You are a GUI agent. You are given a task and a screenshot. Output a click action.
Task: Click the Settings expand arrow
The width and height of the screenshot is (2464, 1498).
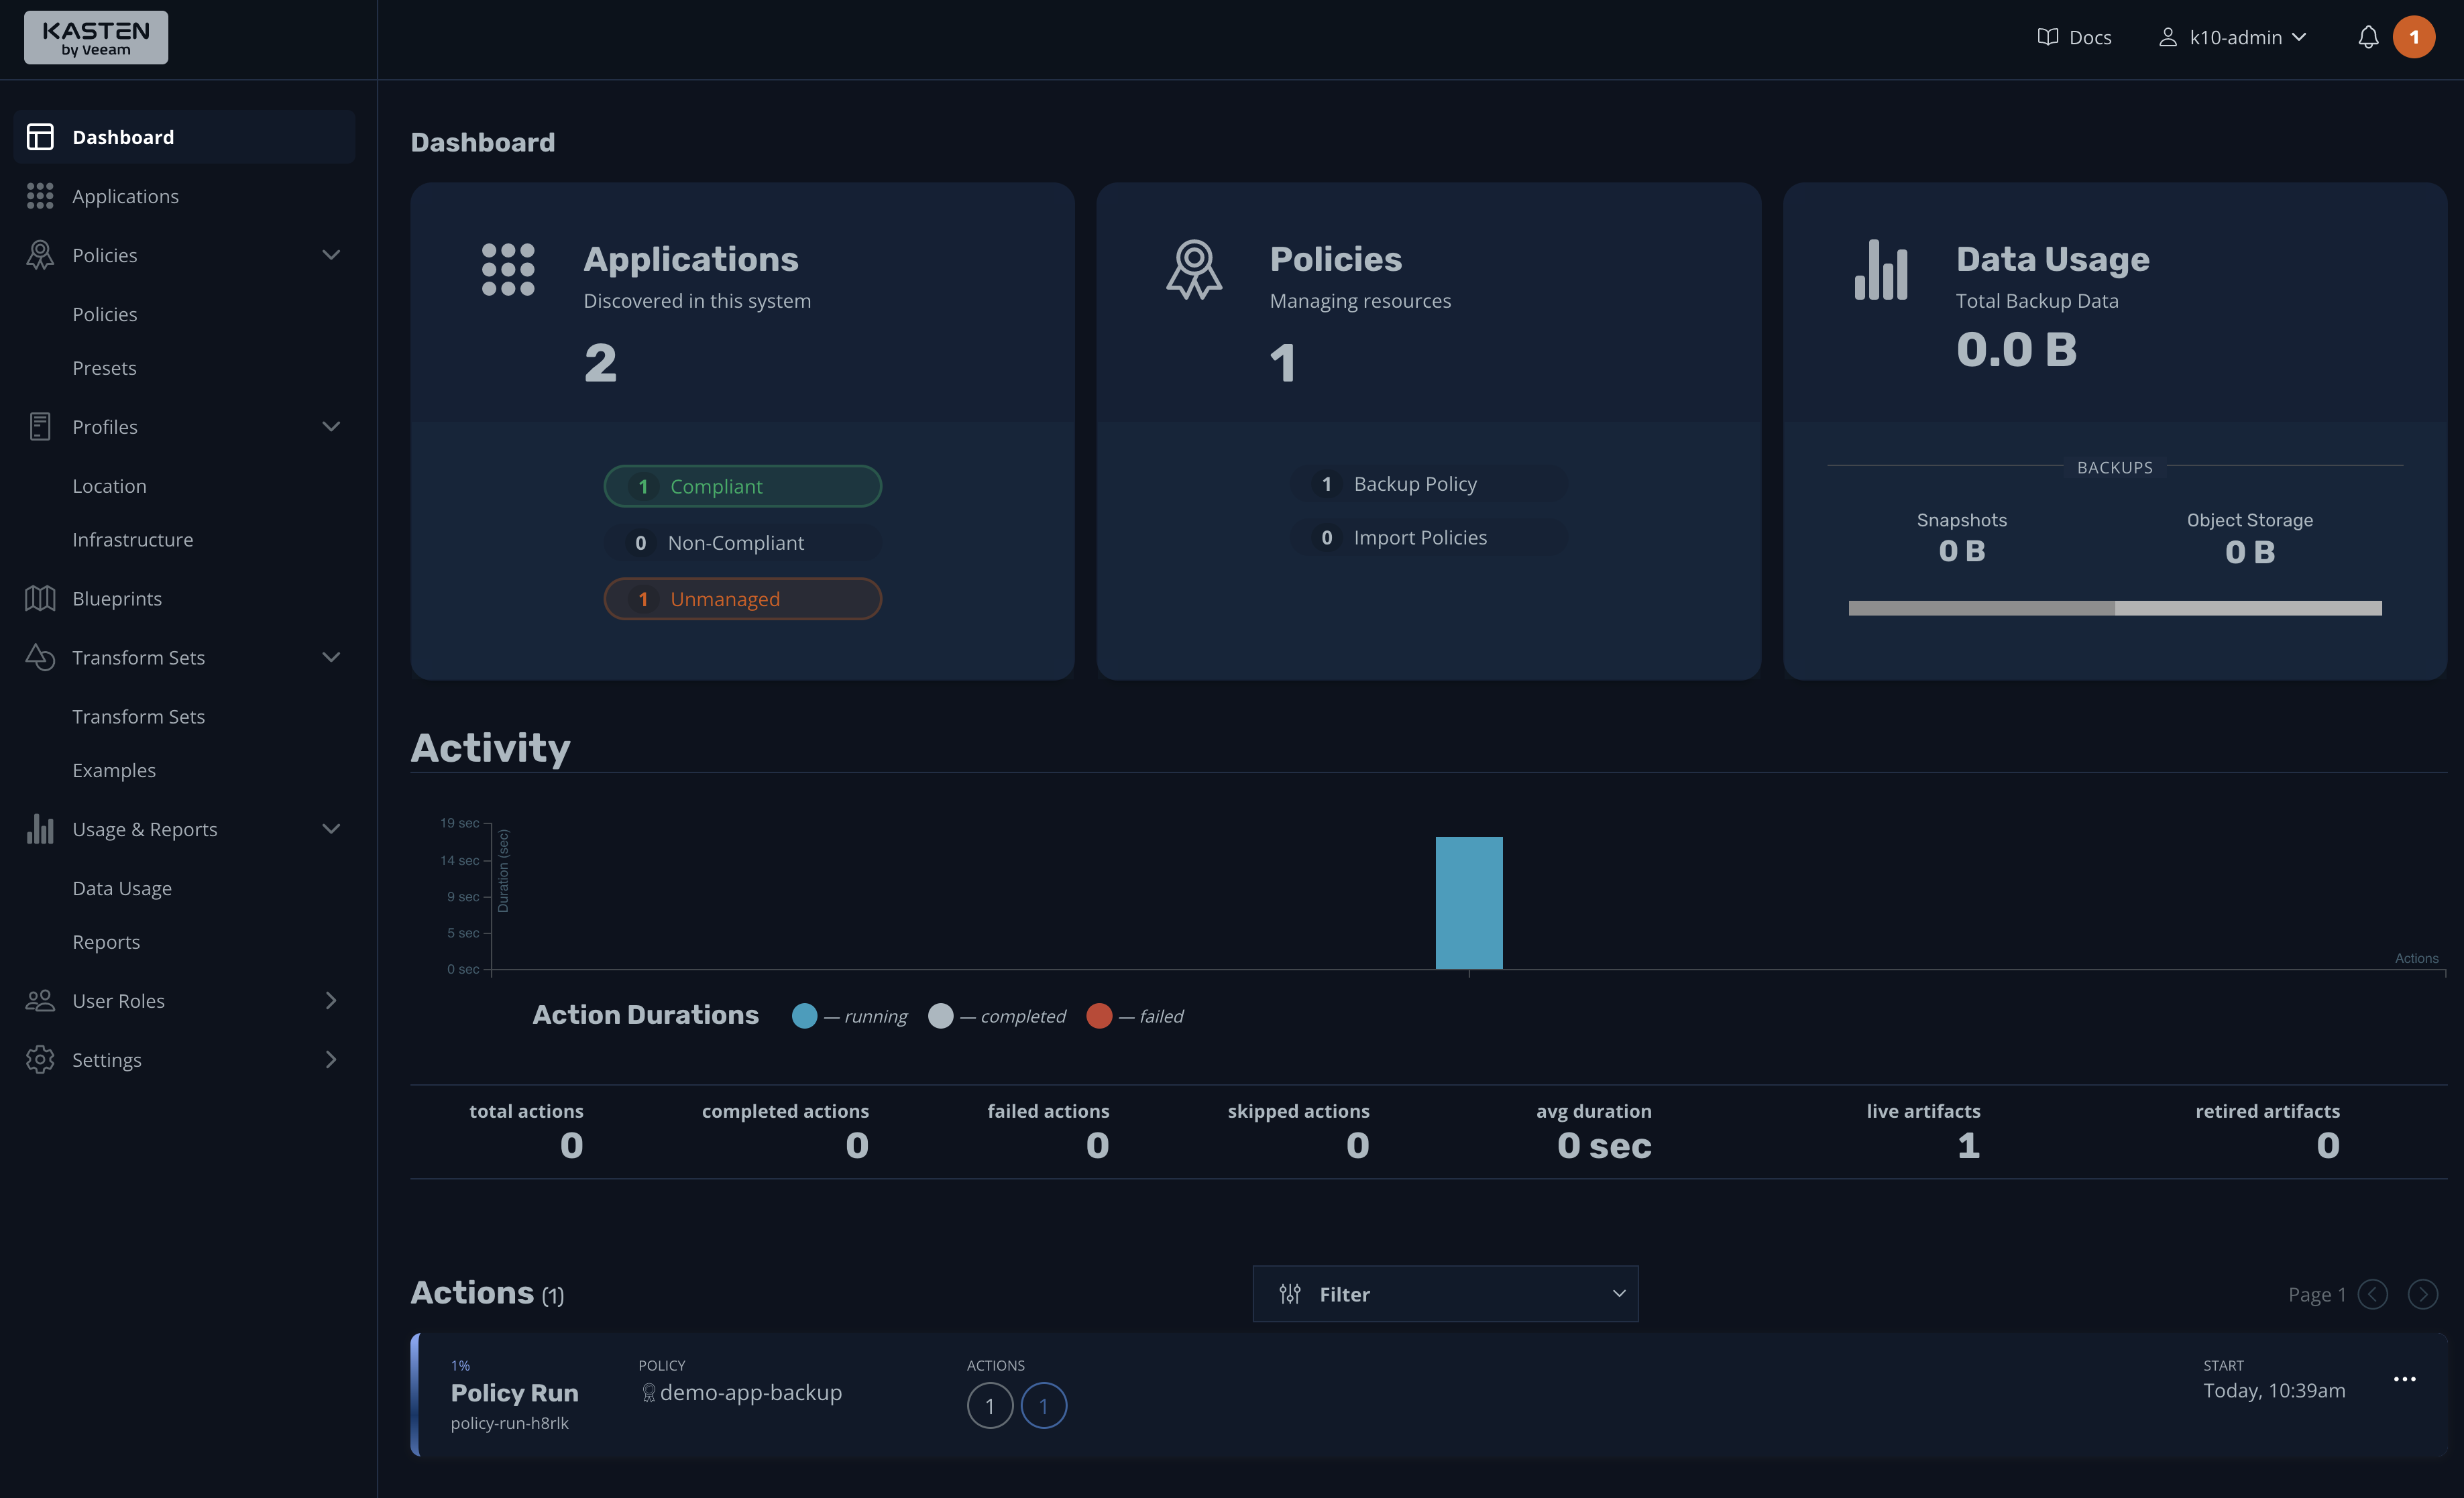[329, 1058]
